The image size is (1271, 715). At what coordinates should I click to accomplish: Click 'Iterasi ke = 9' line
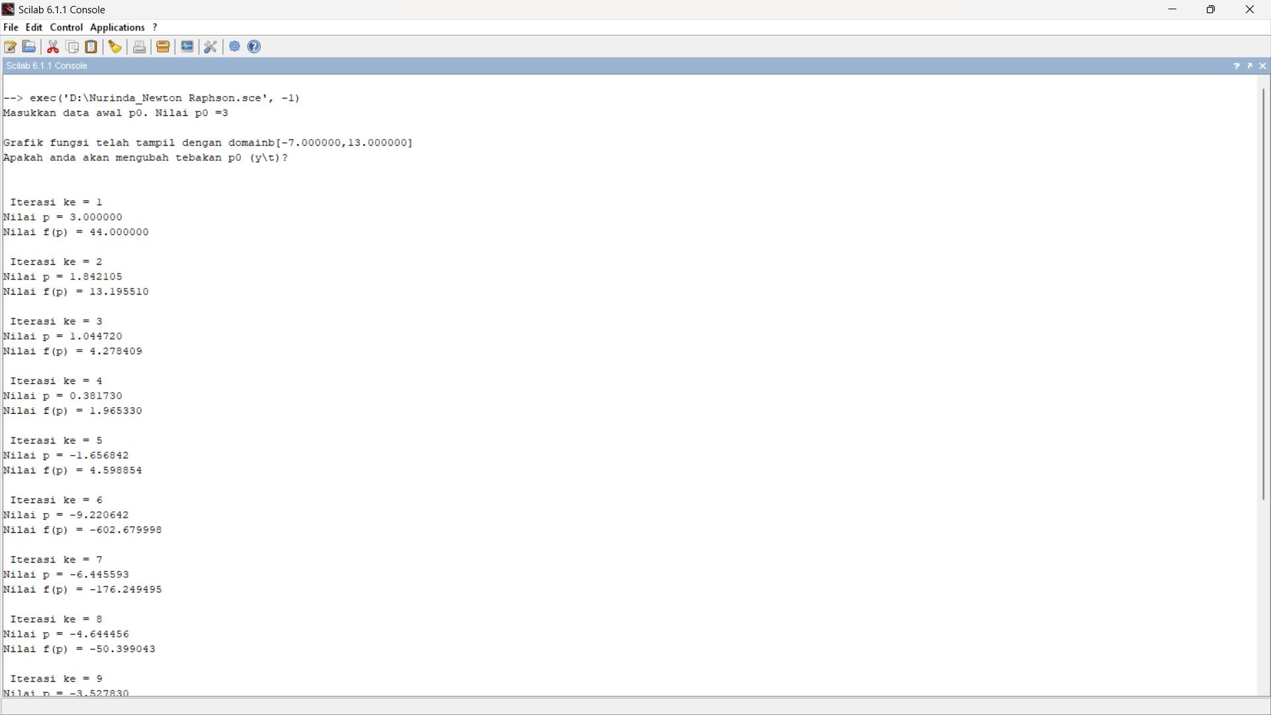coord(56,679)
